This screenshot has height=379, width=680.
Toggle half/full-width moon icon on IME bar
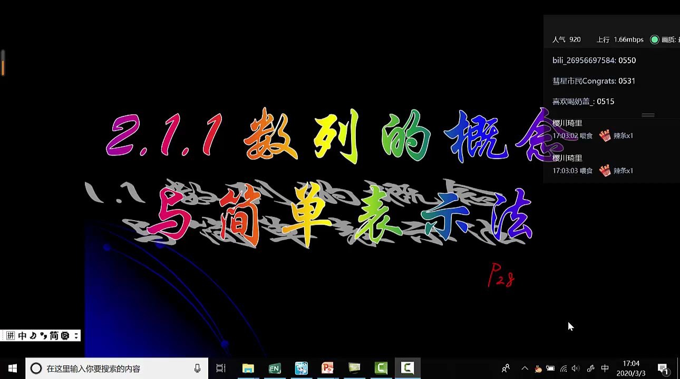pos(33,336)
